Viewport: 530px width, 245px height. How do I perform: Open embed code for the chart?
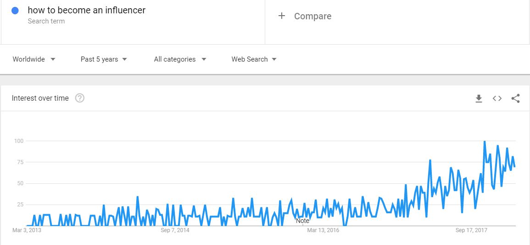coord(497,98)
